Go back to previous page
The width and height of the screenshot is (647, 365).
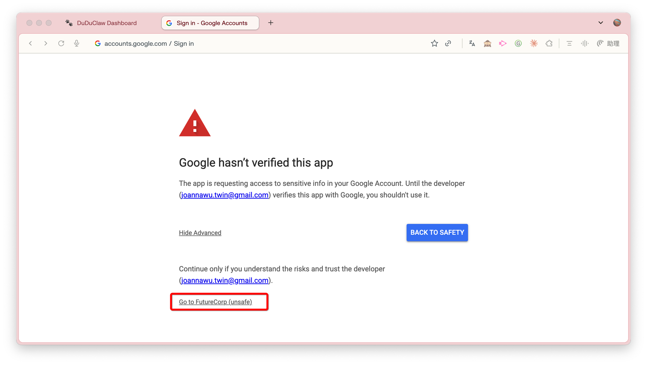tap(31, 43)
